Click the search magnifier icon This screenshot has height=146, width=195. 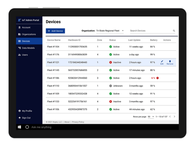click(174, 31)
